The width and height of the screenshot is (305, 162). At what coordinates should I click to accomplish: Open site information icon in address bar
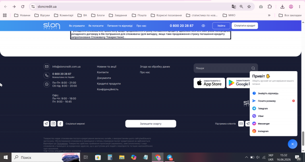tap(33, 7)
